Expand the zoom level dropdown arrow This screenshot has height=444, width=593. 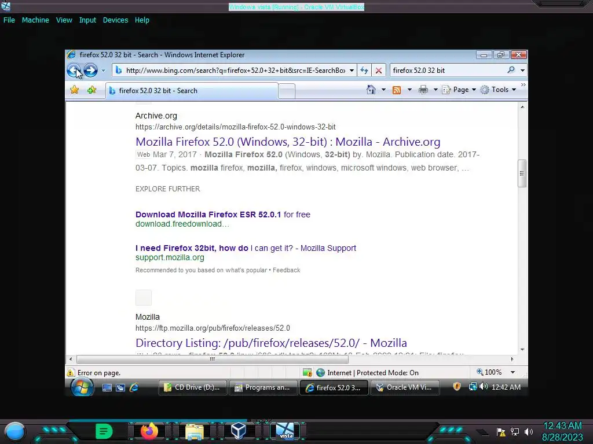coord(513,372)
